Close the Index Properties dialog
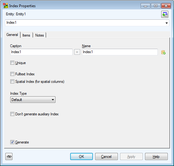 pos(166,6)
